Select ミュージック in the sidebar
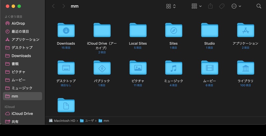Viewport: 266px width, 136px height. coord(22,88)
